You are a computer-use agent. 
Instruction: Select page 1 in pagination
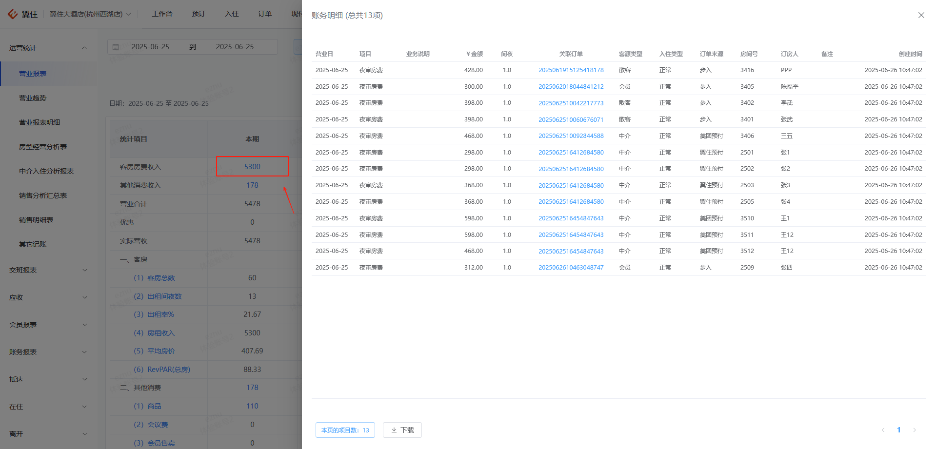coord(899,430)
